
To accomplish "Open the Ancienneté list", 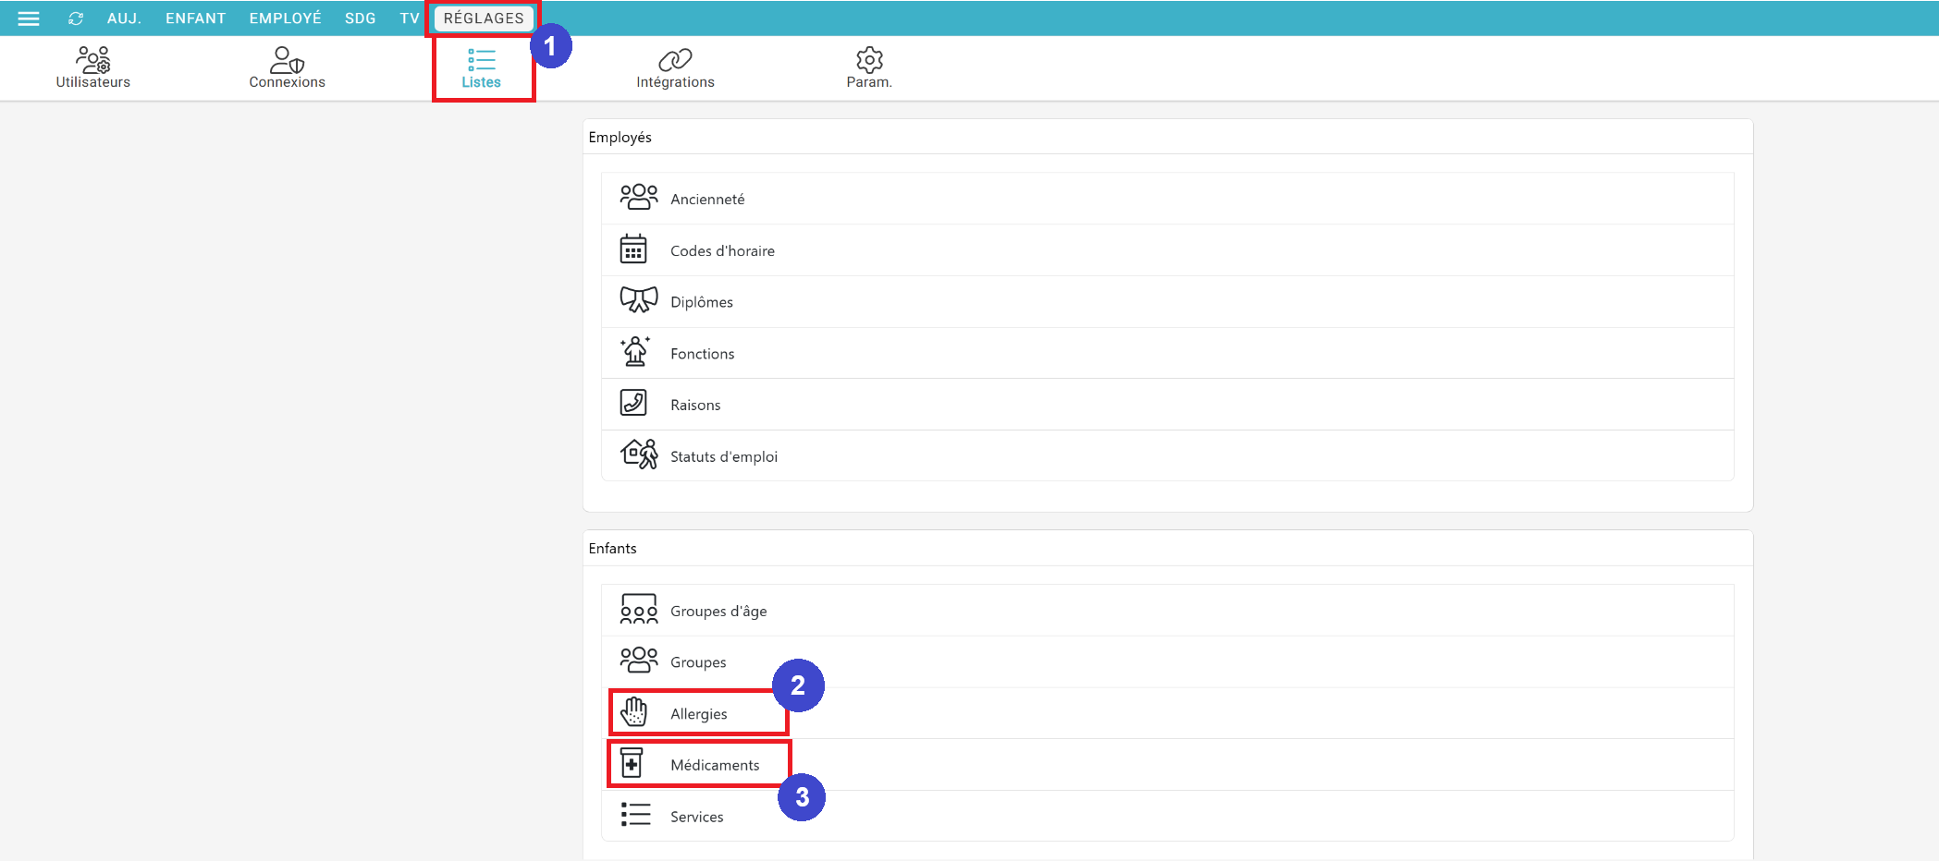I will click(x=707, y=199).
